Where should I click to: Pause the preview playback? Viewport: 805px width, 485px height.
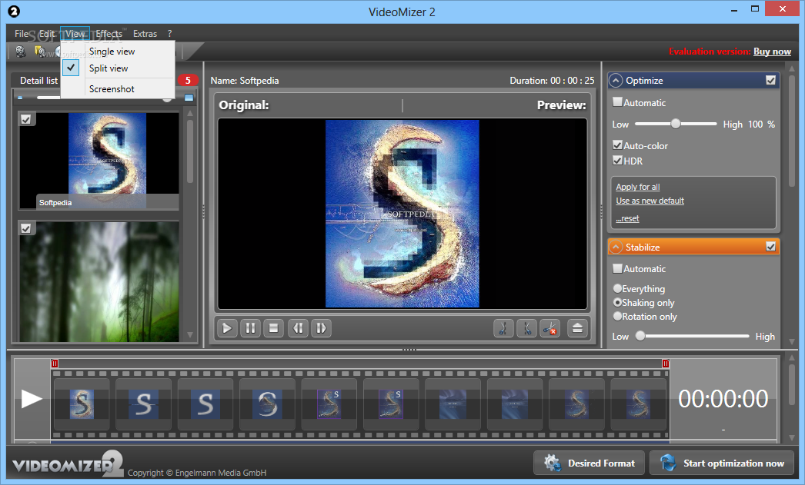[251, 328]
